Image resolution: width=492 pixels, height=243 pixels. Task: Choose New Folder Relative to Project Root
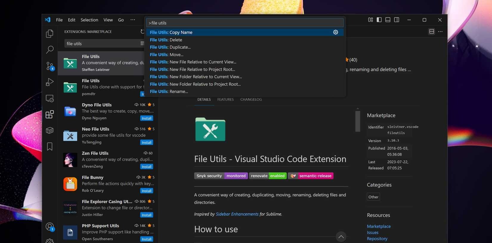click(x=245, y=84)
